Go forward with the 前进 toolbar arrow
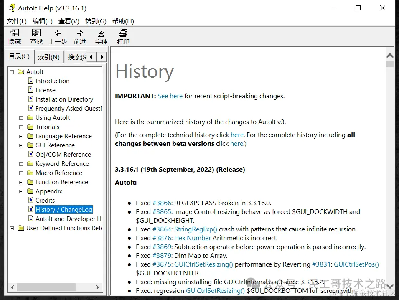399x300 pixels. coord(80,33)
